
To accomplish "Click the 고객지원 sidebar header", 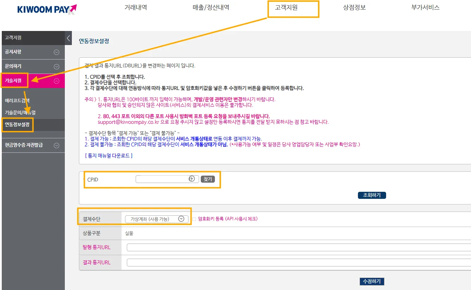I will (13, 38).
